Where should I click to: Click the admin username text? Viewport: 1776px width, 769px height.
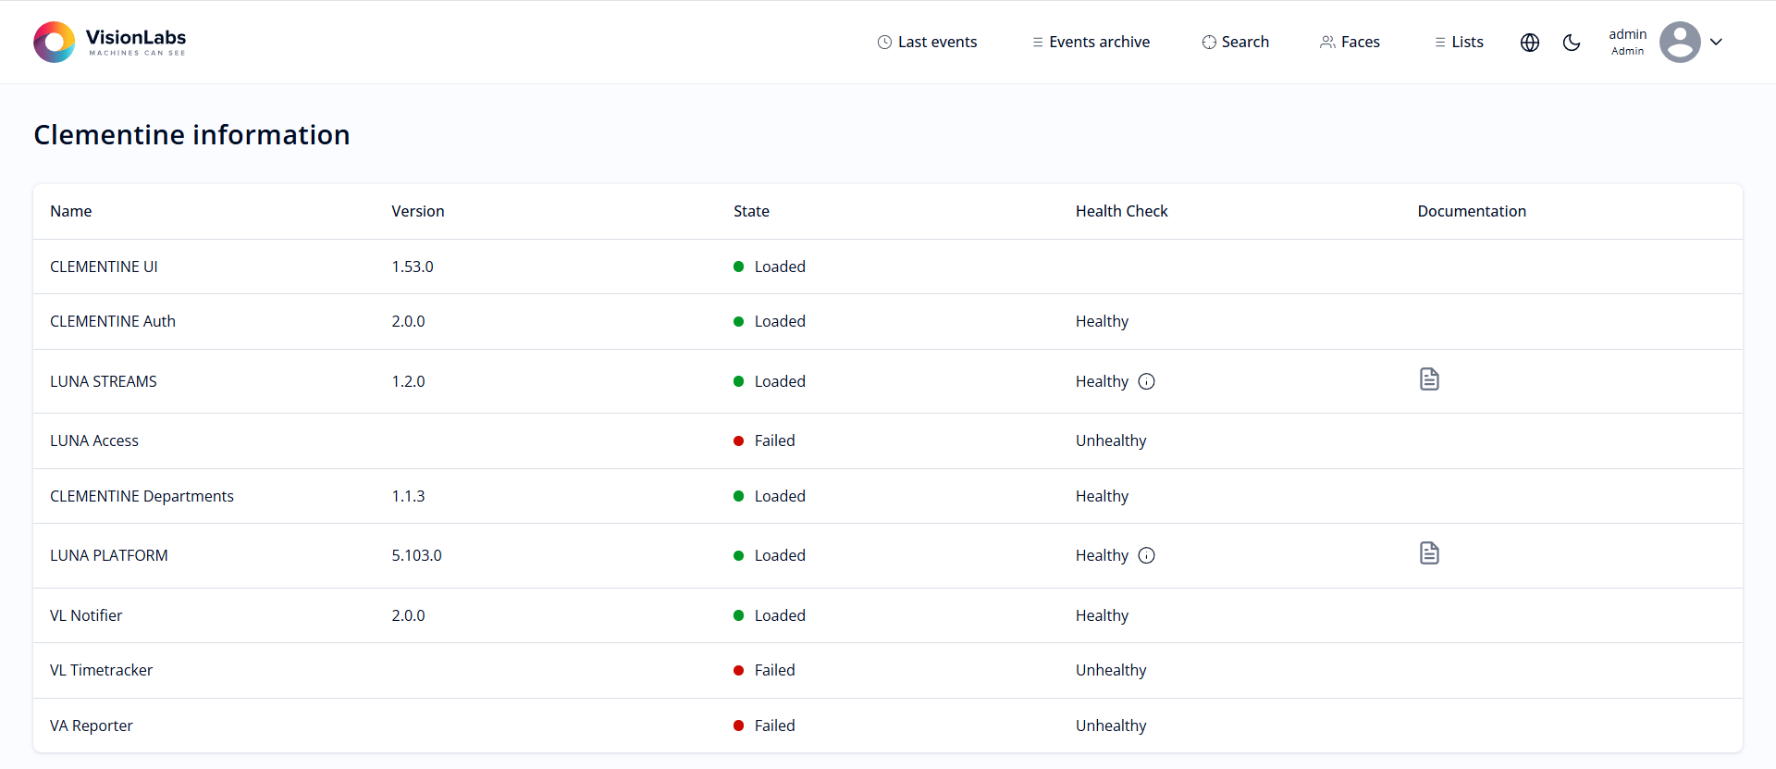pyautogui.click(x=1627, y=34)
